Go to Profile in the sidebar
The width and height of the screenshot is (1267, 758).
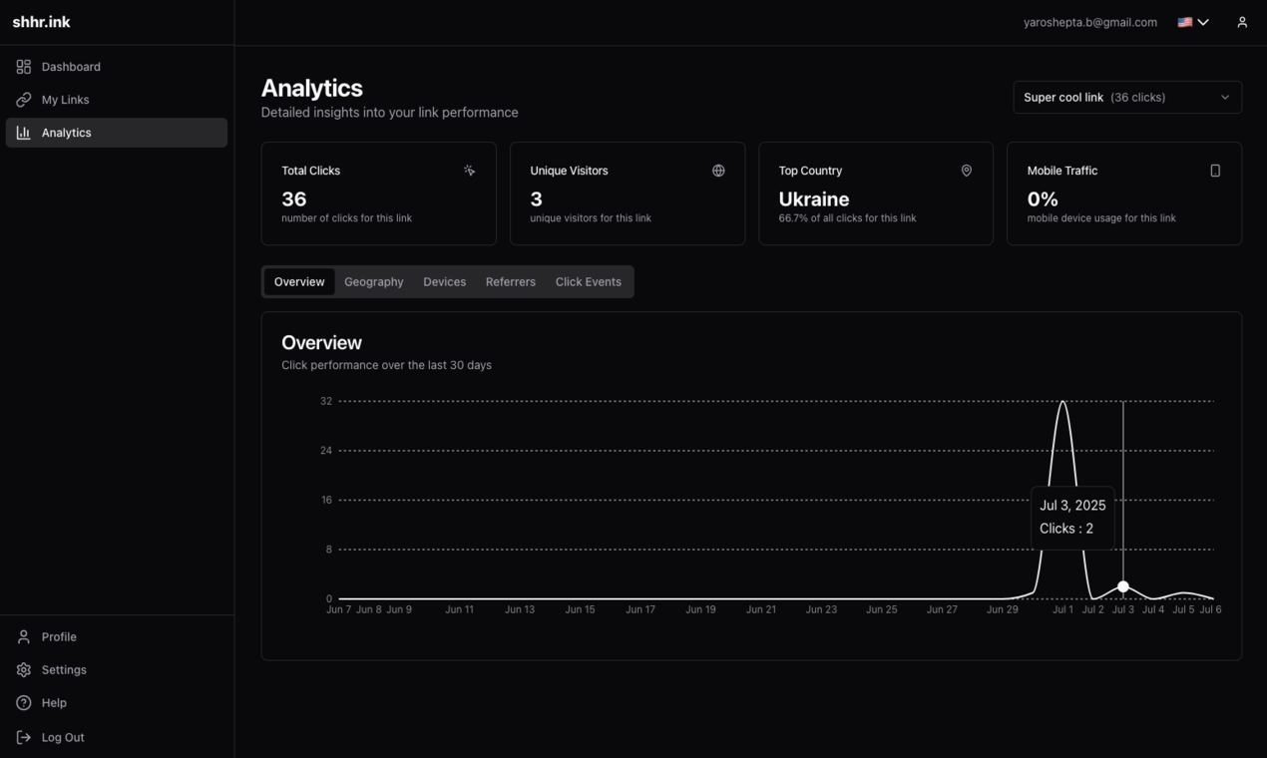[59, 637]
